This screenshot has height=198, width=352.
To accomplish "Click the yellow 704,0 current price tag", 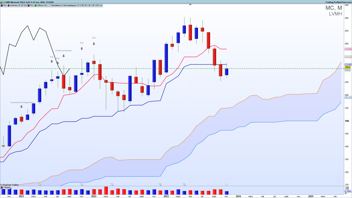I will click(x=348, y=67).
